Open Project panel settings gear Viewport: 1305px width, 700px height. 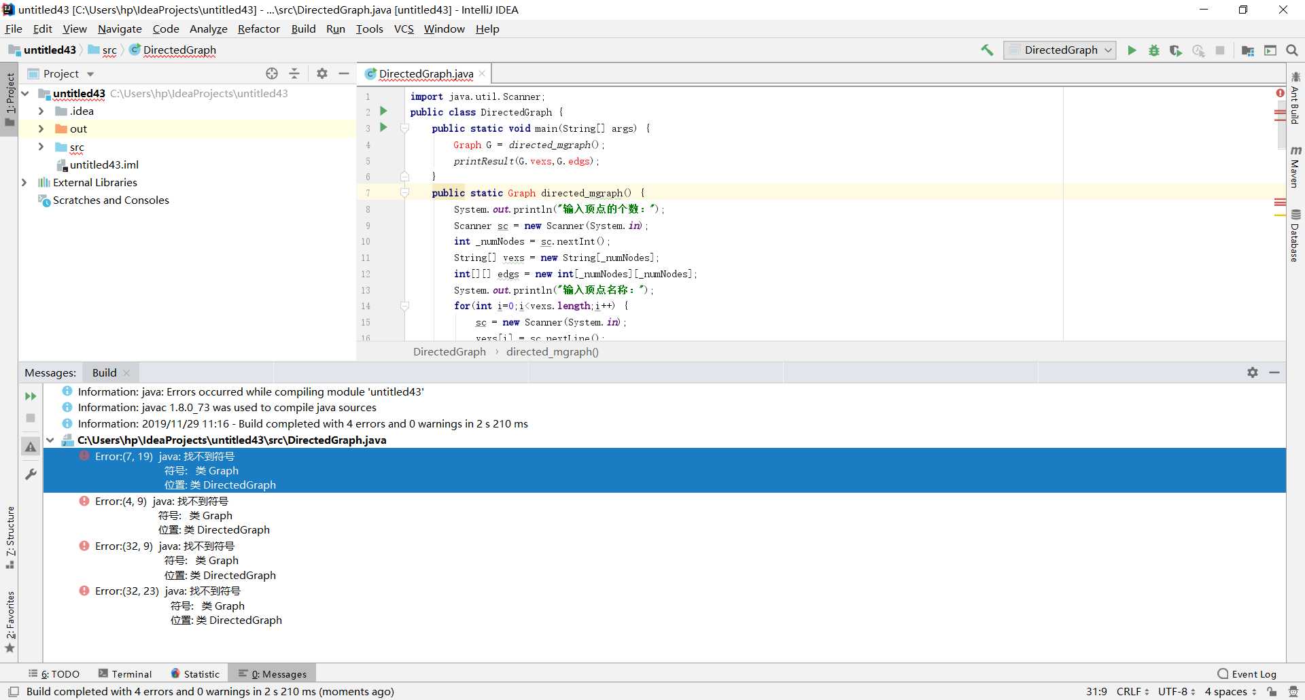click(322, 73)
